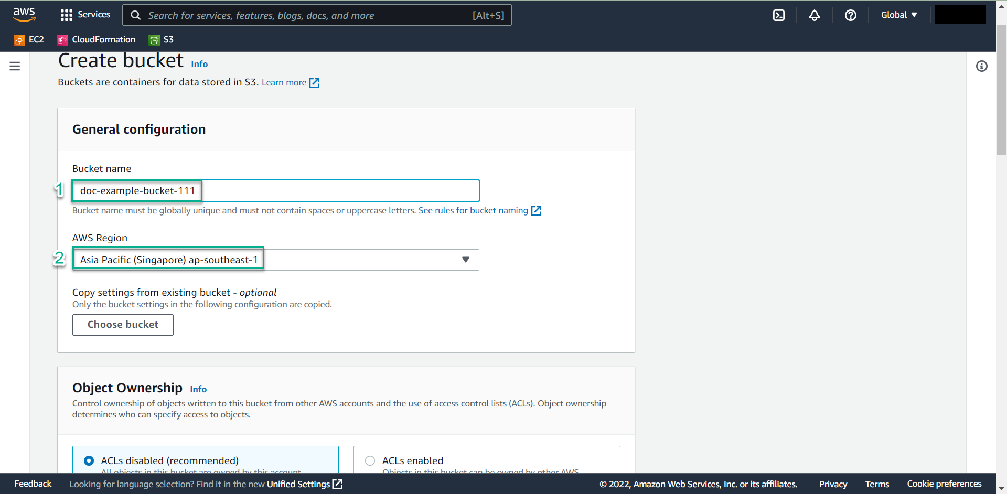The image size is (1007, 494).
Task: Click the Info link next to Object Ownership
Action: coord(198,389)
